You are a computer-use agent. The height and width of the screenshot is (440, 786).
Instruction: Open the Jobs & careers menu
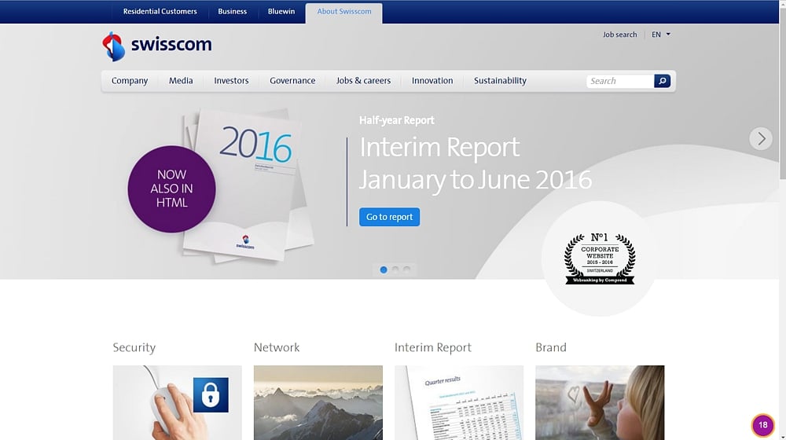point(363,81)
